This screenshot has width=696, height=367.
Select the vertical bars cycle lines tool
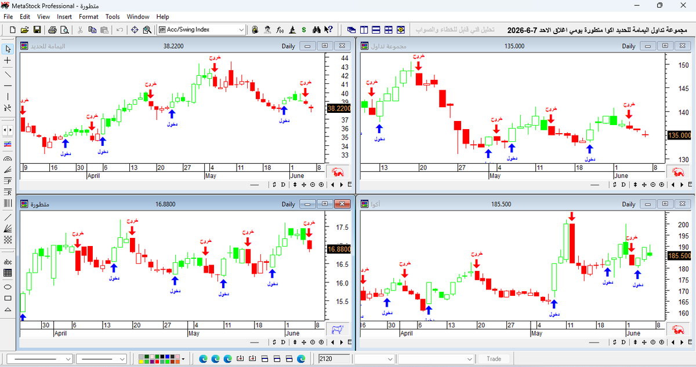pos(8,203)
